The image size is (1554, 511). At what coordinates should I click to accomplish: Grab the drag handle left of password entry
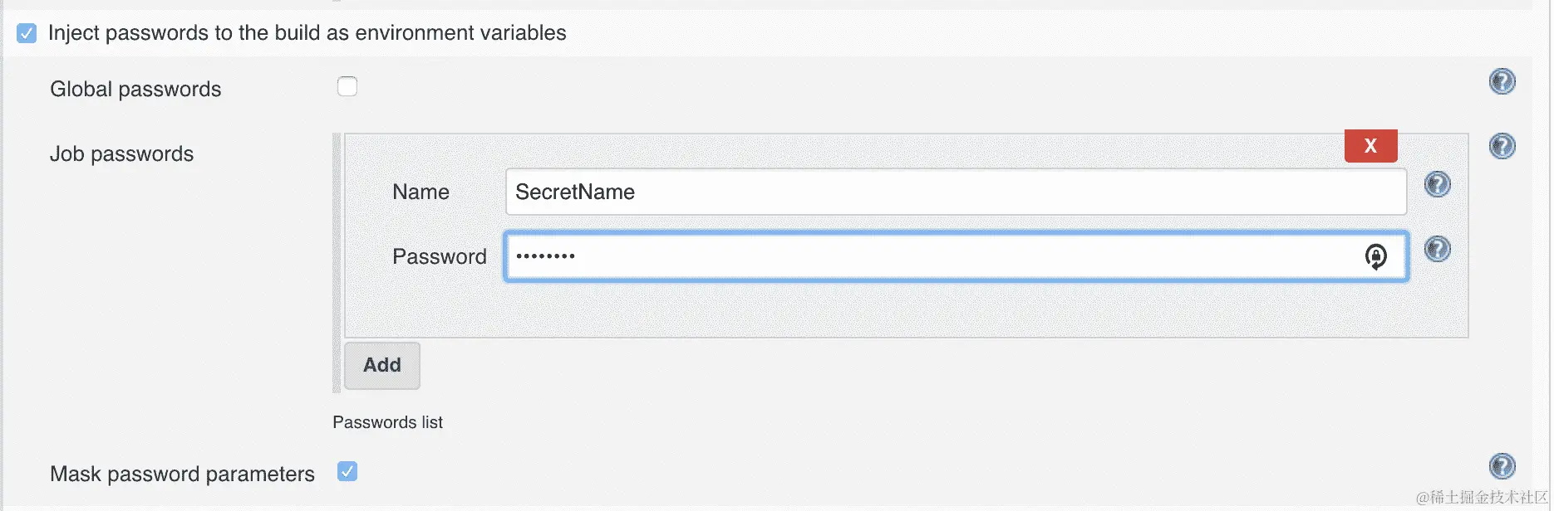[337, 261]
